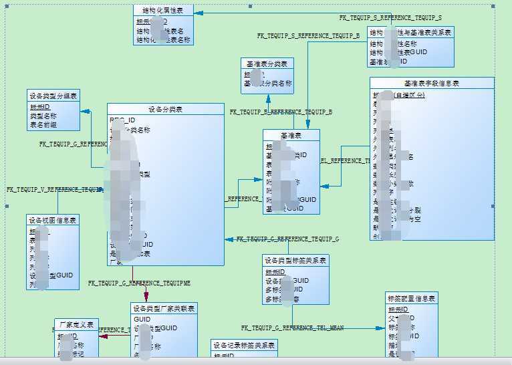The height and width of the screenshot is (365, 512).
Task: Click the 是否允许为空 field in 基准表字段信息表
Action: click(397, 219)
